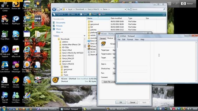Open Yahoo! Messenger desktop icon
The width and height of the screenshot is (198, 111).
click(x=16, y=67)
